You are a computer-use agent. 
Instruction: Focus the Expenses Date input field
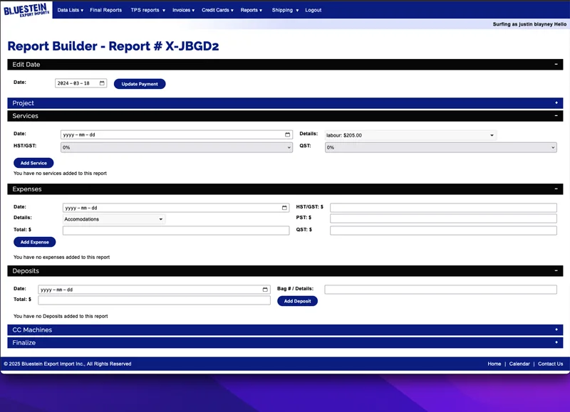click(x=176, y=208)
